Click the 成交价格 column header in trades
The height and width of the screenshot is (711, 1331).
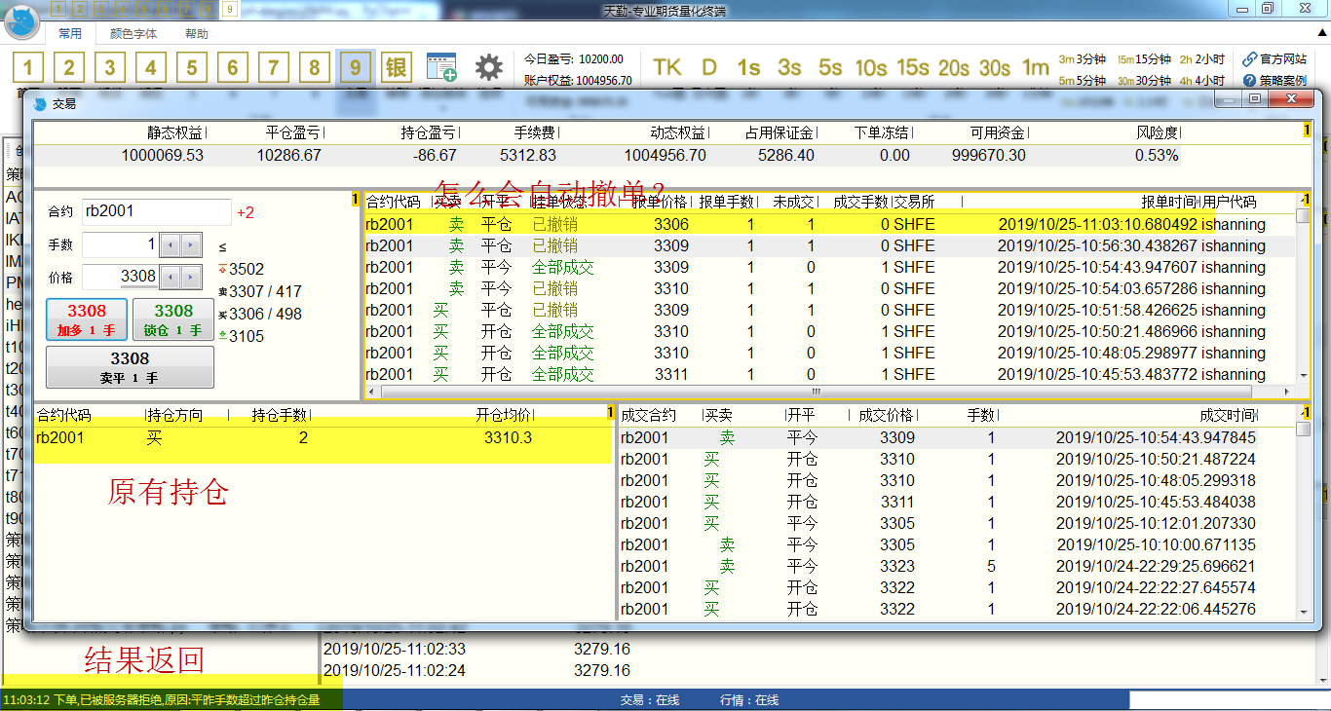click(x=887, y=416)
